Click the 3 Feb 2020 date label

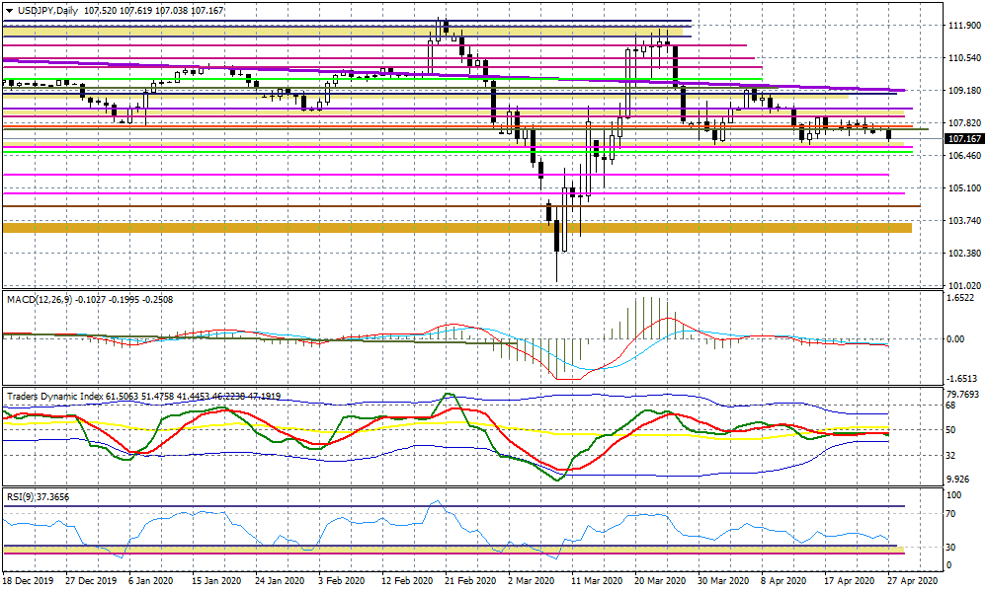[x=341, y=581]
